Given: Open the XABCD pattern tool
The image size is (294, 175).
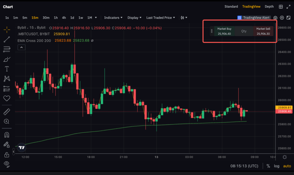Looking at the screenshot, I should [x=7, y=78].
